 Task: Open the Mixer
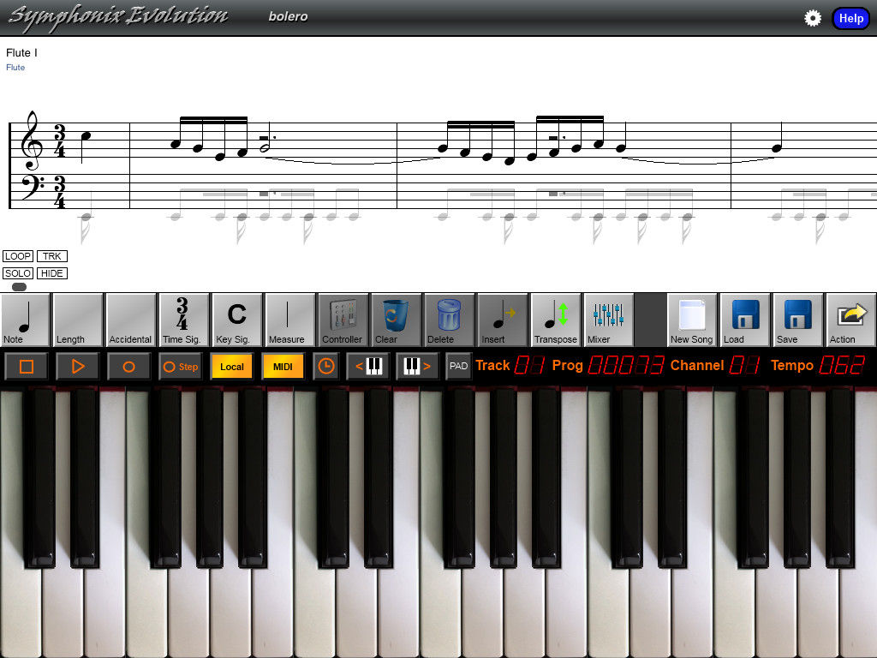(608, 320)
